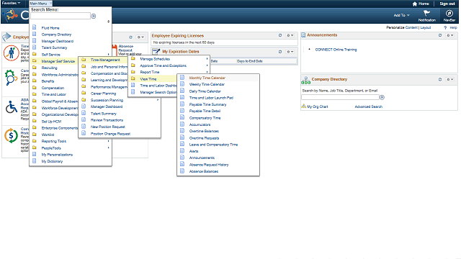Expand the Reporting Tools submenu arrow

pyautogui.click(x=109, y=141)
